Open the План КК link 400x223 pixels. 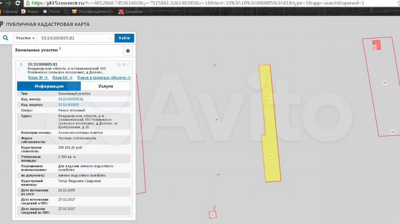coord(61,78)
